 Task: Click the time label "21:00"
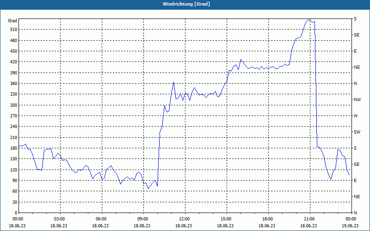point(310,219)
